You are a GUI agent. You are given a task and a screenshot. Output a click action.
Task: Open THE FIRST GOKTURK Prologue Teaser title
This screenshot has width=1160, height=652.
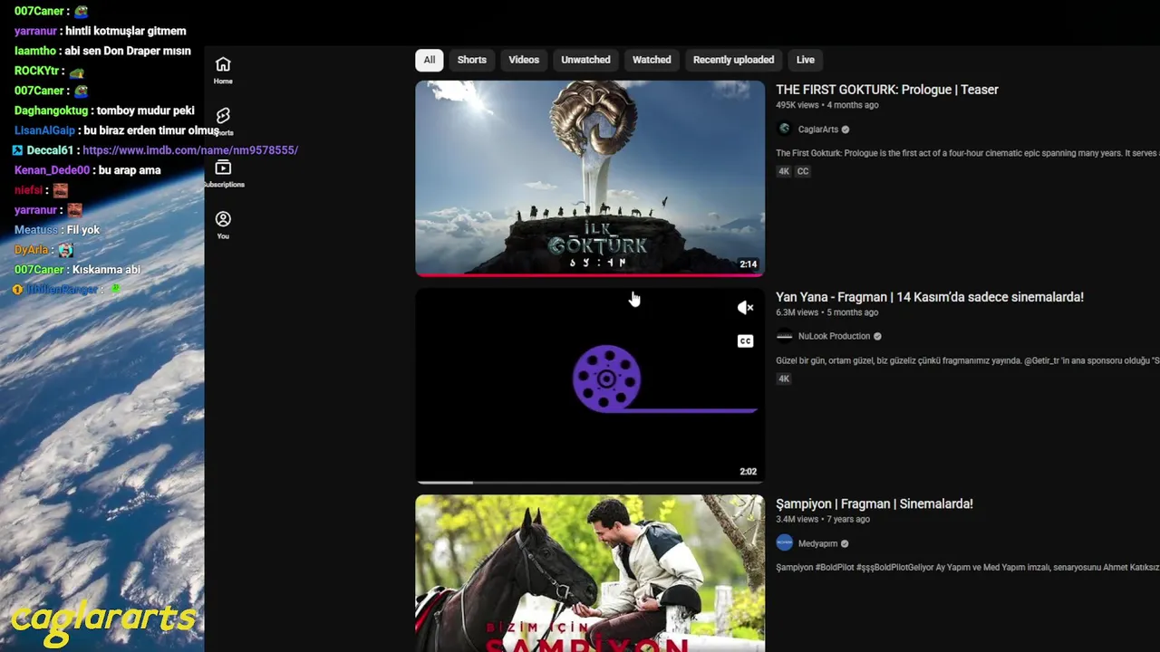tap(887, 90)
